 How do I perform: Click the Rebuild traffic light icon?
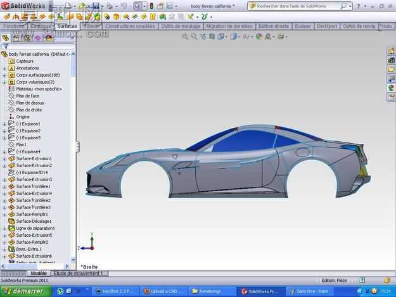(x=151, y=6)
